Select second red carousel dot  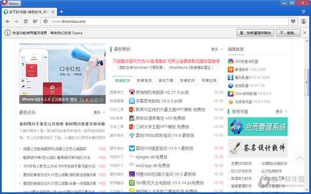coord(87,100)
